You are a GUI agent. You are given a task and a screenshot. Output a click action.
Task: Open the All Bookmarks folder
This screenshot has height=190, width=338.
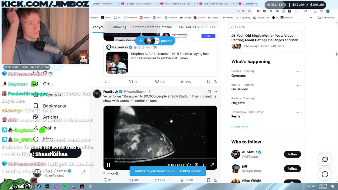pyautogui.click(x=327, y=18)
